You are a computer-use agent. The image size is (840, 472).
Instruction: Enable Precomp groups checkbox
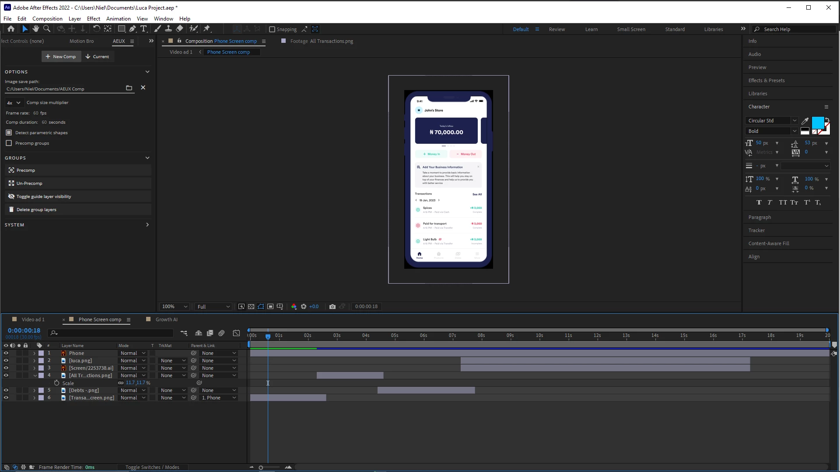click(x=9, y=143)
